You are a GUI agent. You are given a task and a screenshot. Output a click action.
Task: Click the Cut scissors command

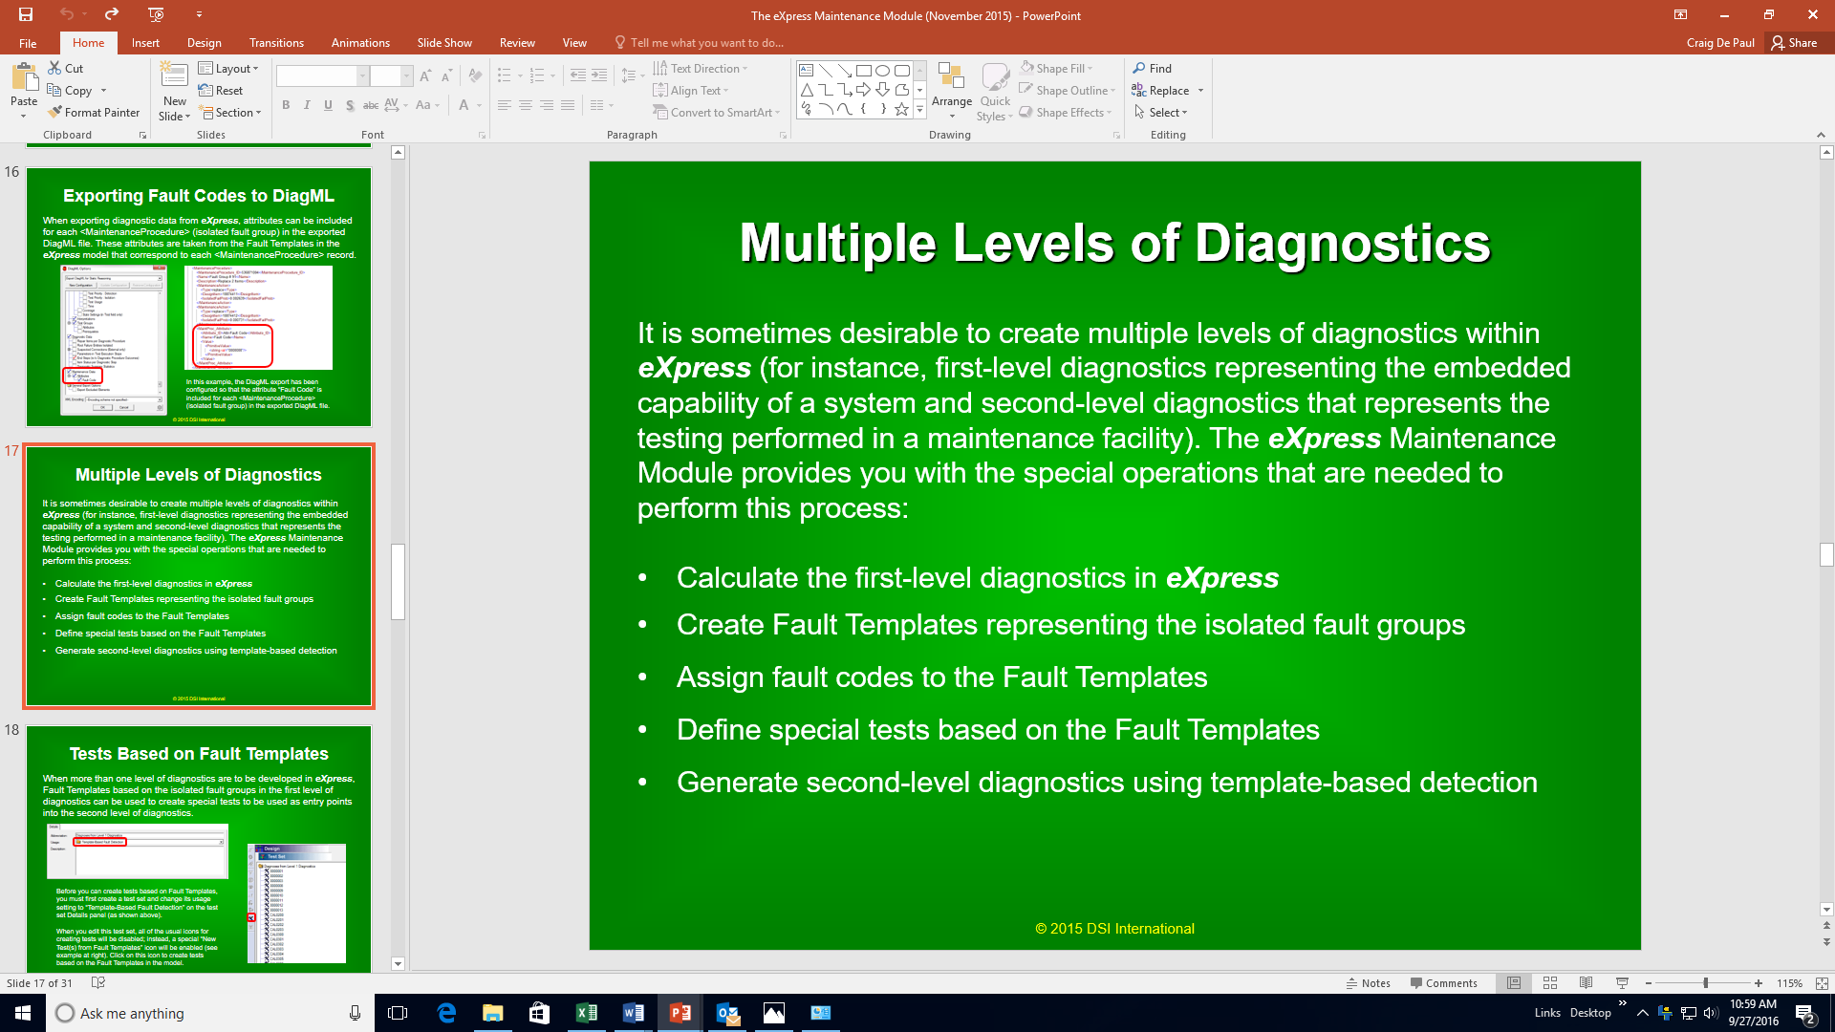pyautogui.click(x=65, y=68)
